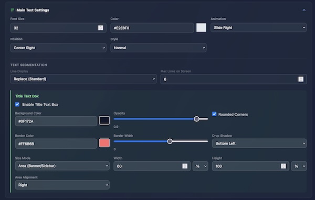Open the Position dropdown showing Center Right
This screenshot has height=200, width=315.
58,48
